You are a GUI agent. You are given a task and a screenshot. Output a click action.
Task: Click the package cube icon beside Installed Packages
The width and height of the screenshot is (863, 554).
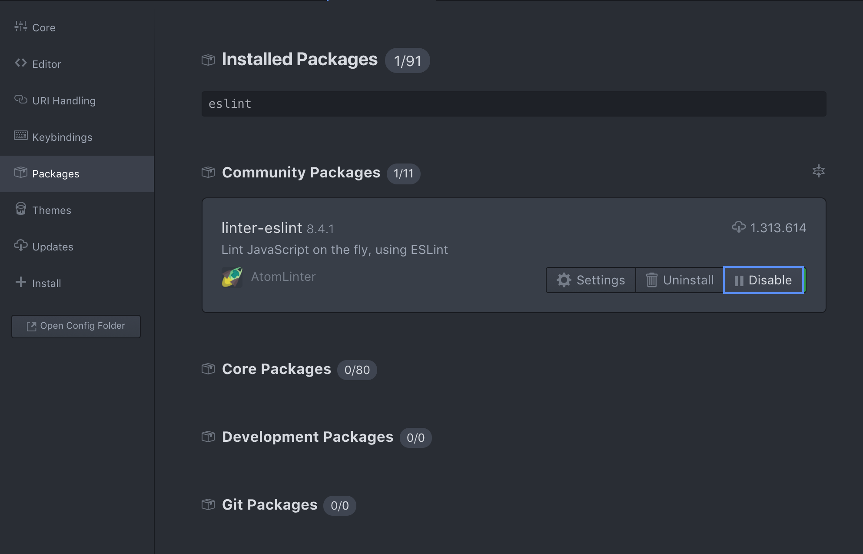pos(208,60)
